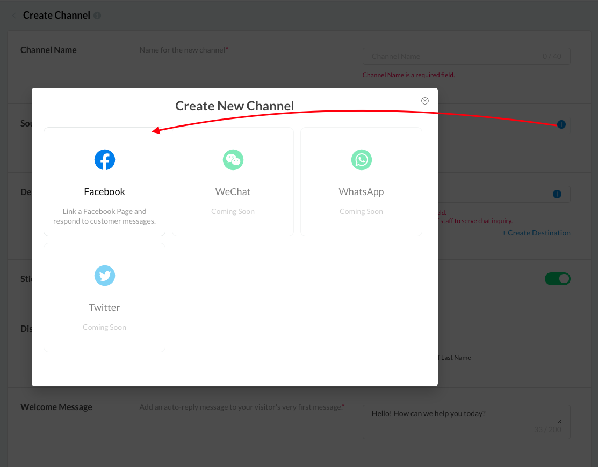Click the '33 / 200' character counter

[547, 429]
